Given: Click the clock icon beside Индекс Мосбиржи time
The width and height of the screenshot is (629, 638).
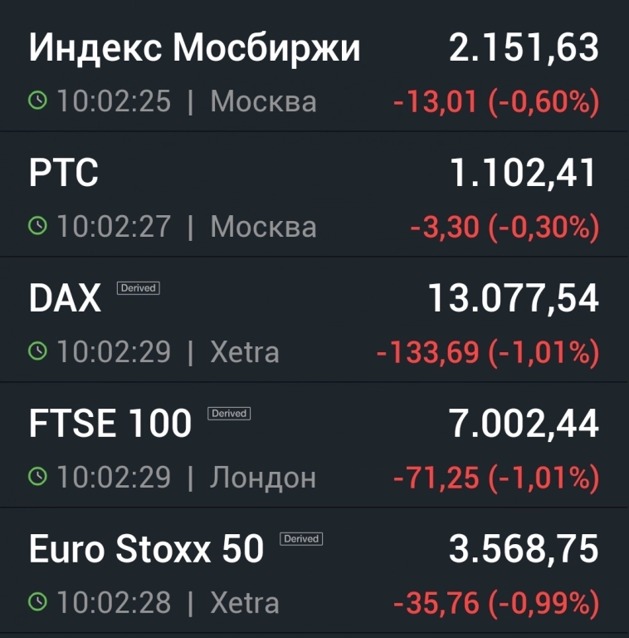Looking at the screenshot, I should click(x=38, y=101).
